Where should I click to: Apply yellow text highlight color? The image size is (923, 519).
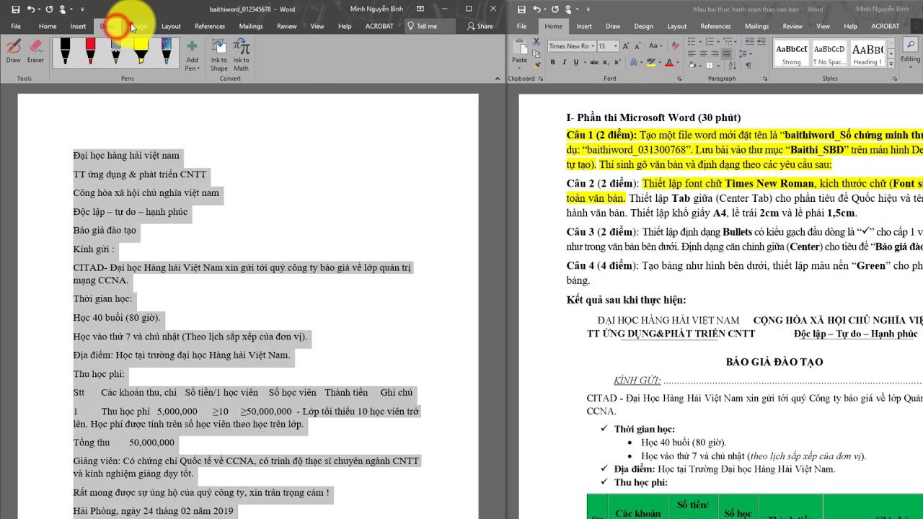click(651, 62)
